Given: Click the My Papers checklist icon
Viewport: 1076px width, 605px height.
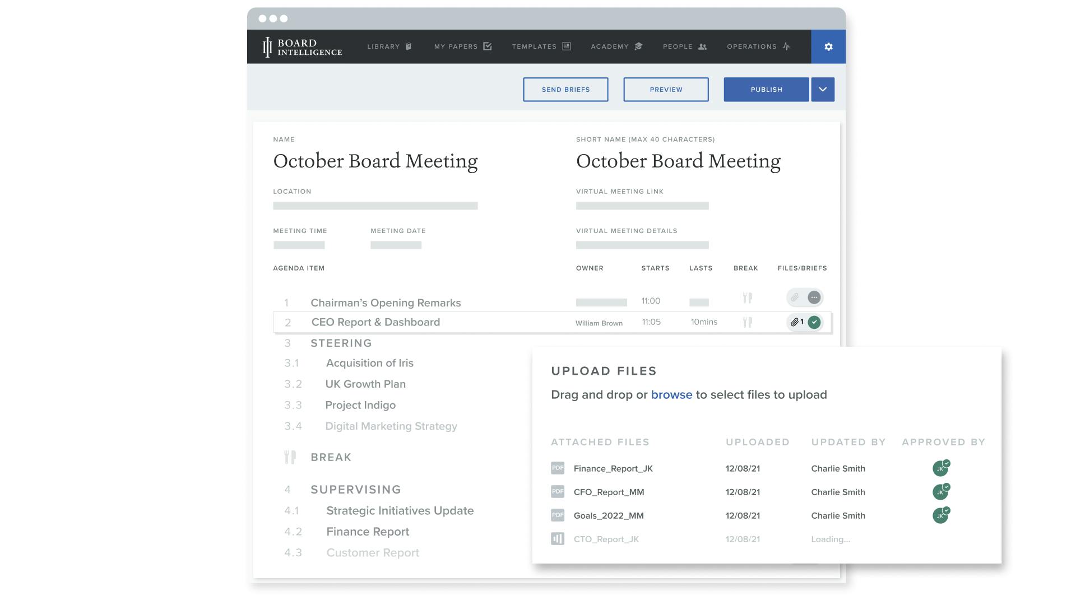Looking at the screenshot, I should tap(487, 46).
